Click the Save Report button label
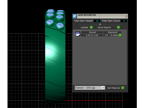The width and height of the screenshot is (144, 108). point(107,27)
